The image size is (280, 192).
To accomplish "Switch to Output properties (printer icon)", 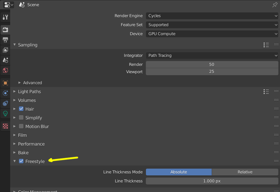I will point(5,40).
